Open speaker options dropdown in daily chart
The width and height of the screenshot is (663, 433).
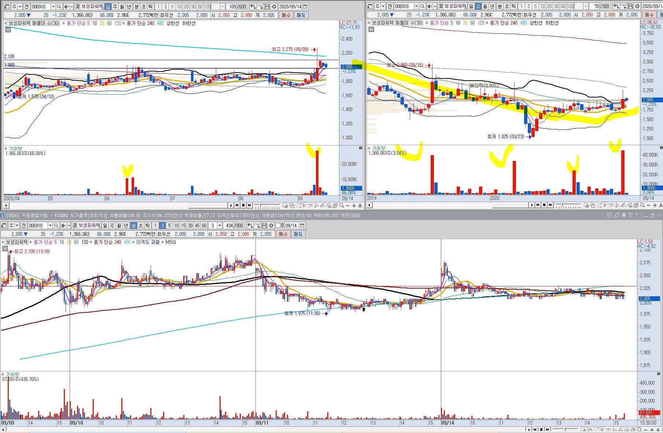tap(71, 7)
